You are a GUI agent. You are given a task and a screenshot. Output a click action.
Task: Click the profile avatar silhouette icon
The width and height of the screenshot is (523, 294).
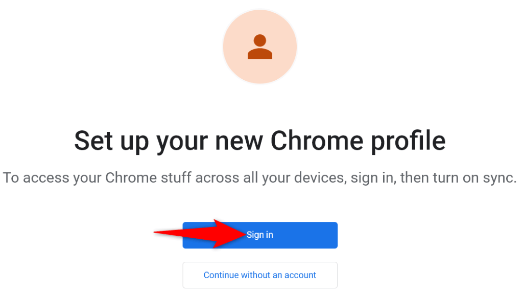[260, 47]
